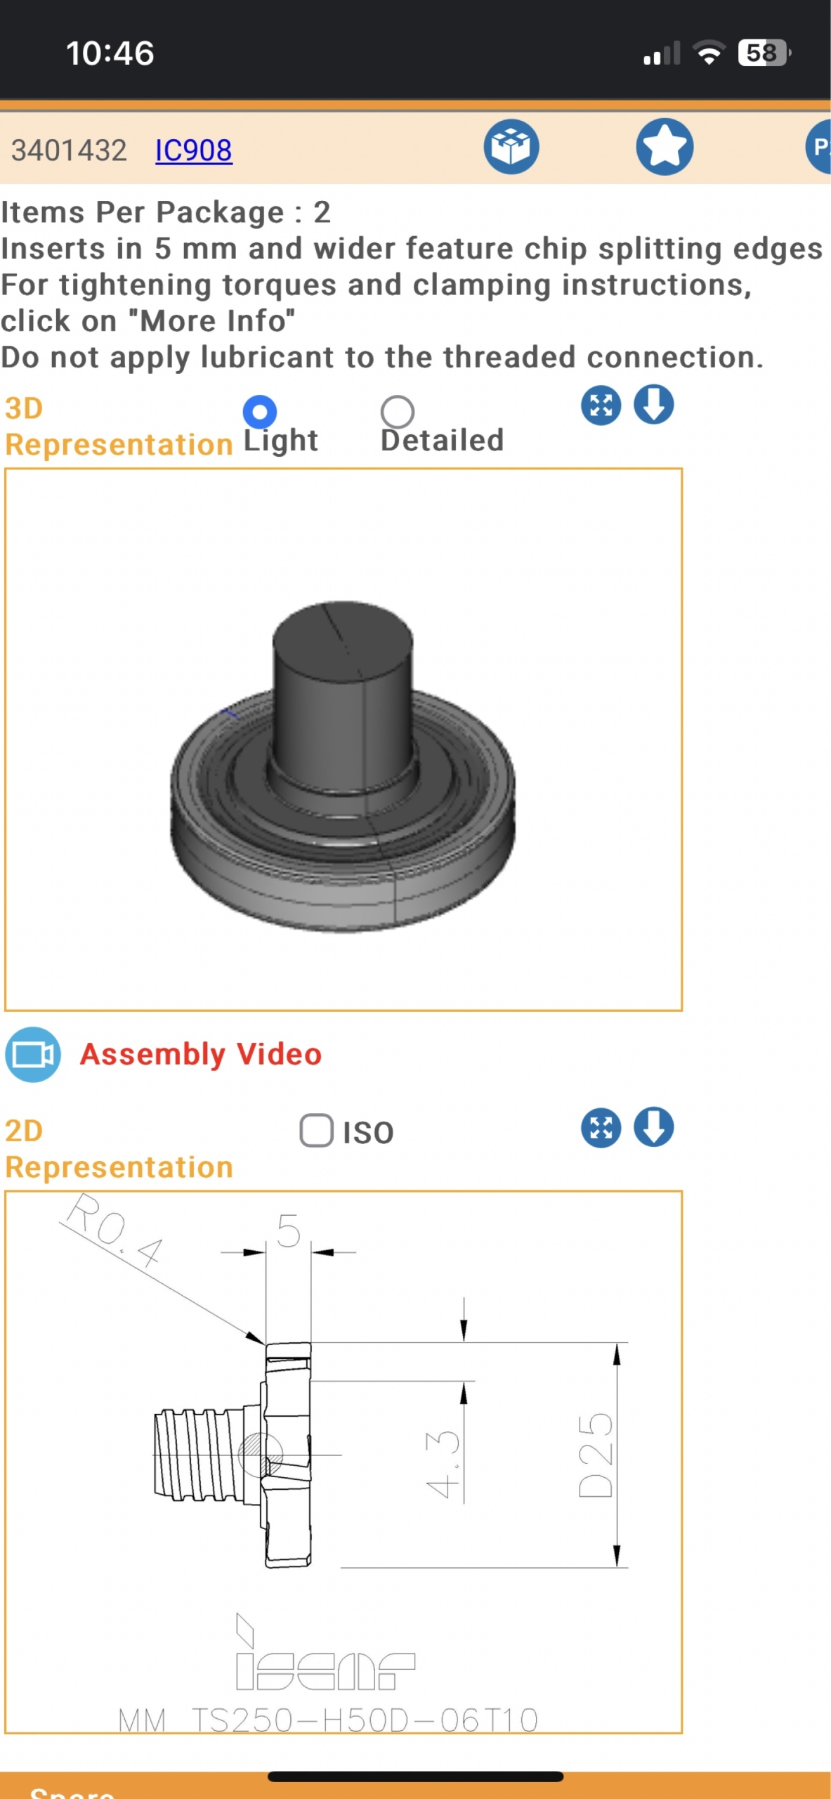Open the package box icon
Screen dimensions: 831x1799
511,147
